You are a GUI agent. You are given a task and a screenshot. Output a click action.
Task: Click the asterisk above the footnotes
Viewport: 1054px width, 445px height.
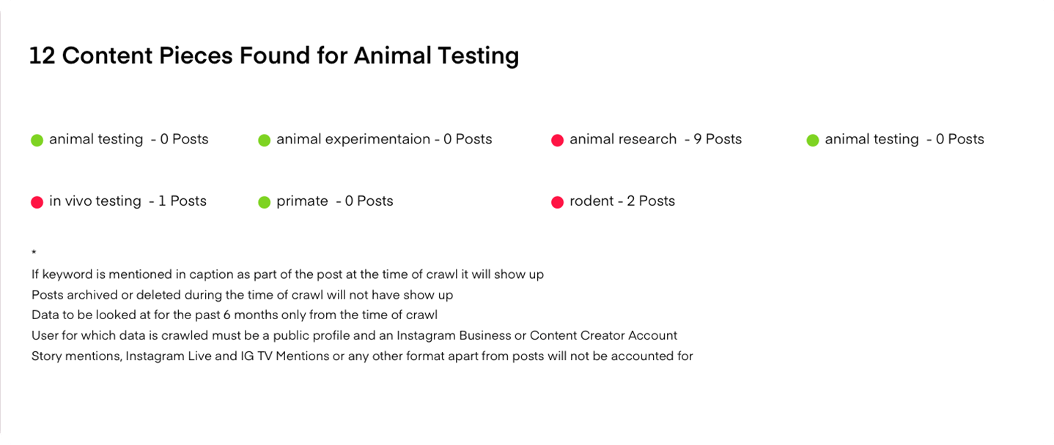(34, 253)
